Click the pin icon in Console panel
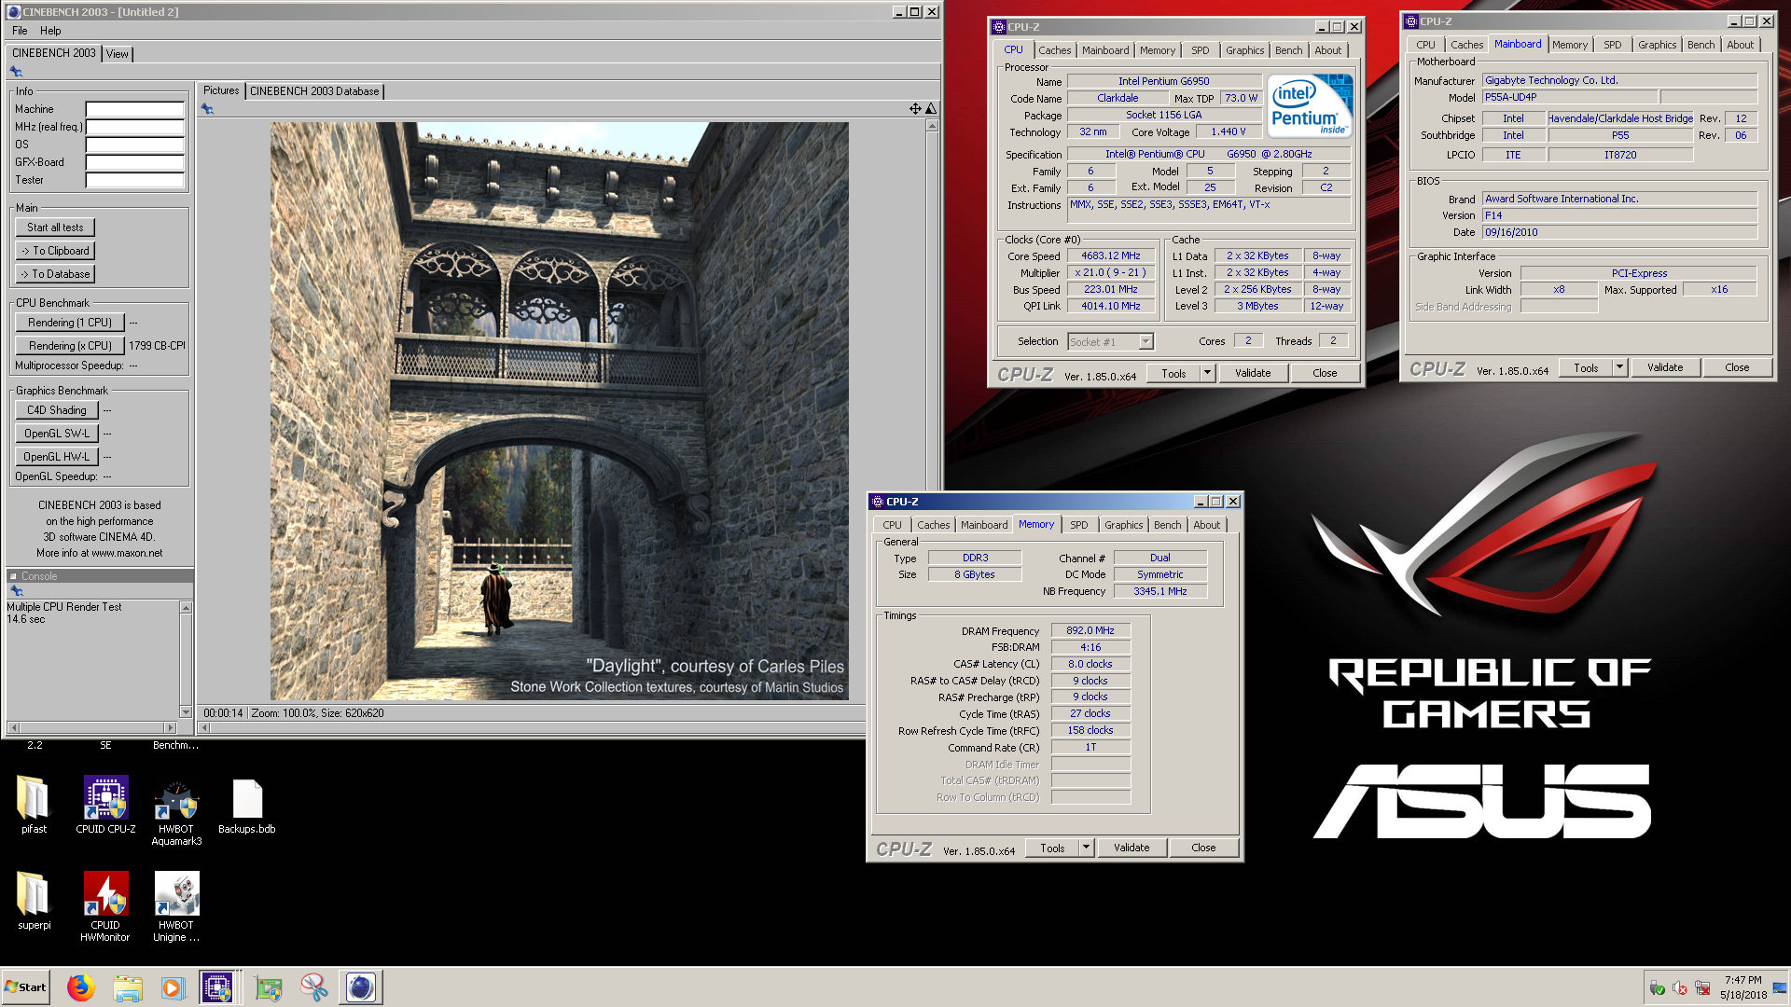This screenshot has width=1791, height=1007. pos(16,590)
